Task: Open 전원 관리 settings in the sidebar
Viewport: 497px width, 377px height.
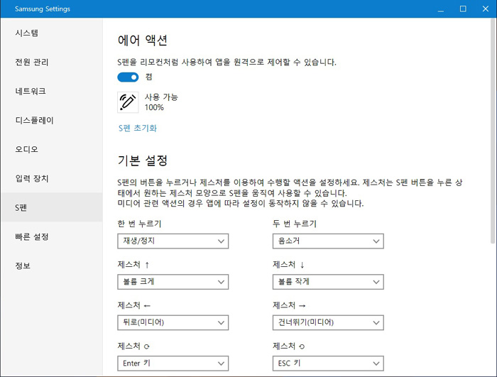Action: pyautogui.click(x=52, y=62)
